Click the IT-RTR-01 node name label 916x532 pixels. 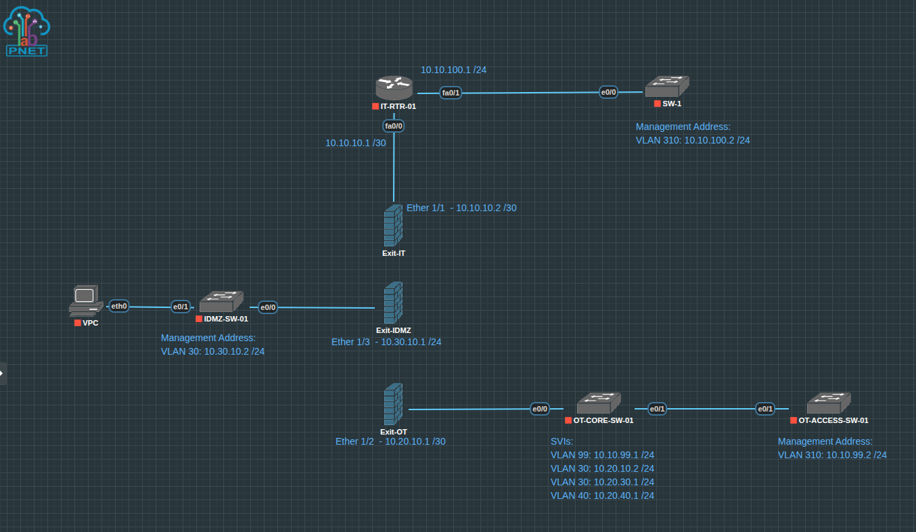point(398,106)
